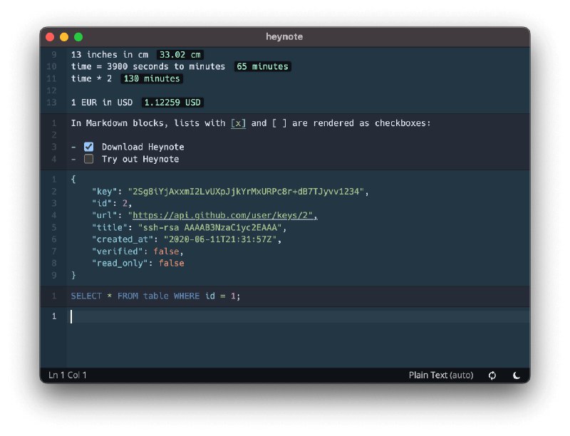Click "checkboxes:" at end of Markdown line
The width and height of the screenshot is (570, 436).
(403, 123)
